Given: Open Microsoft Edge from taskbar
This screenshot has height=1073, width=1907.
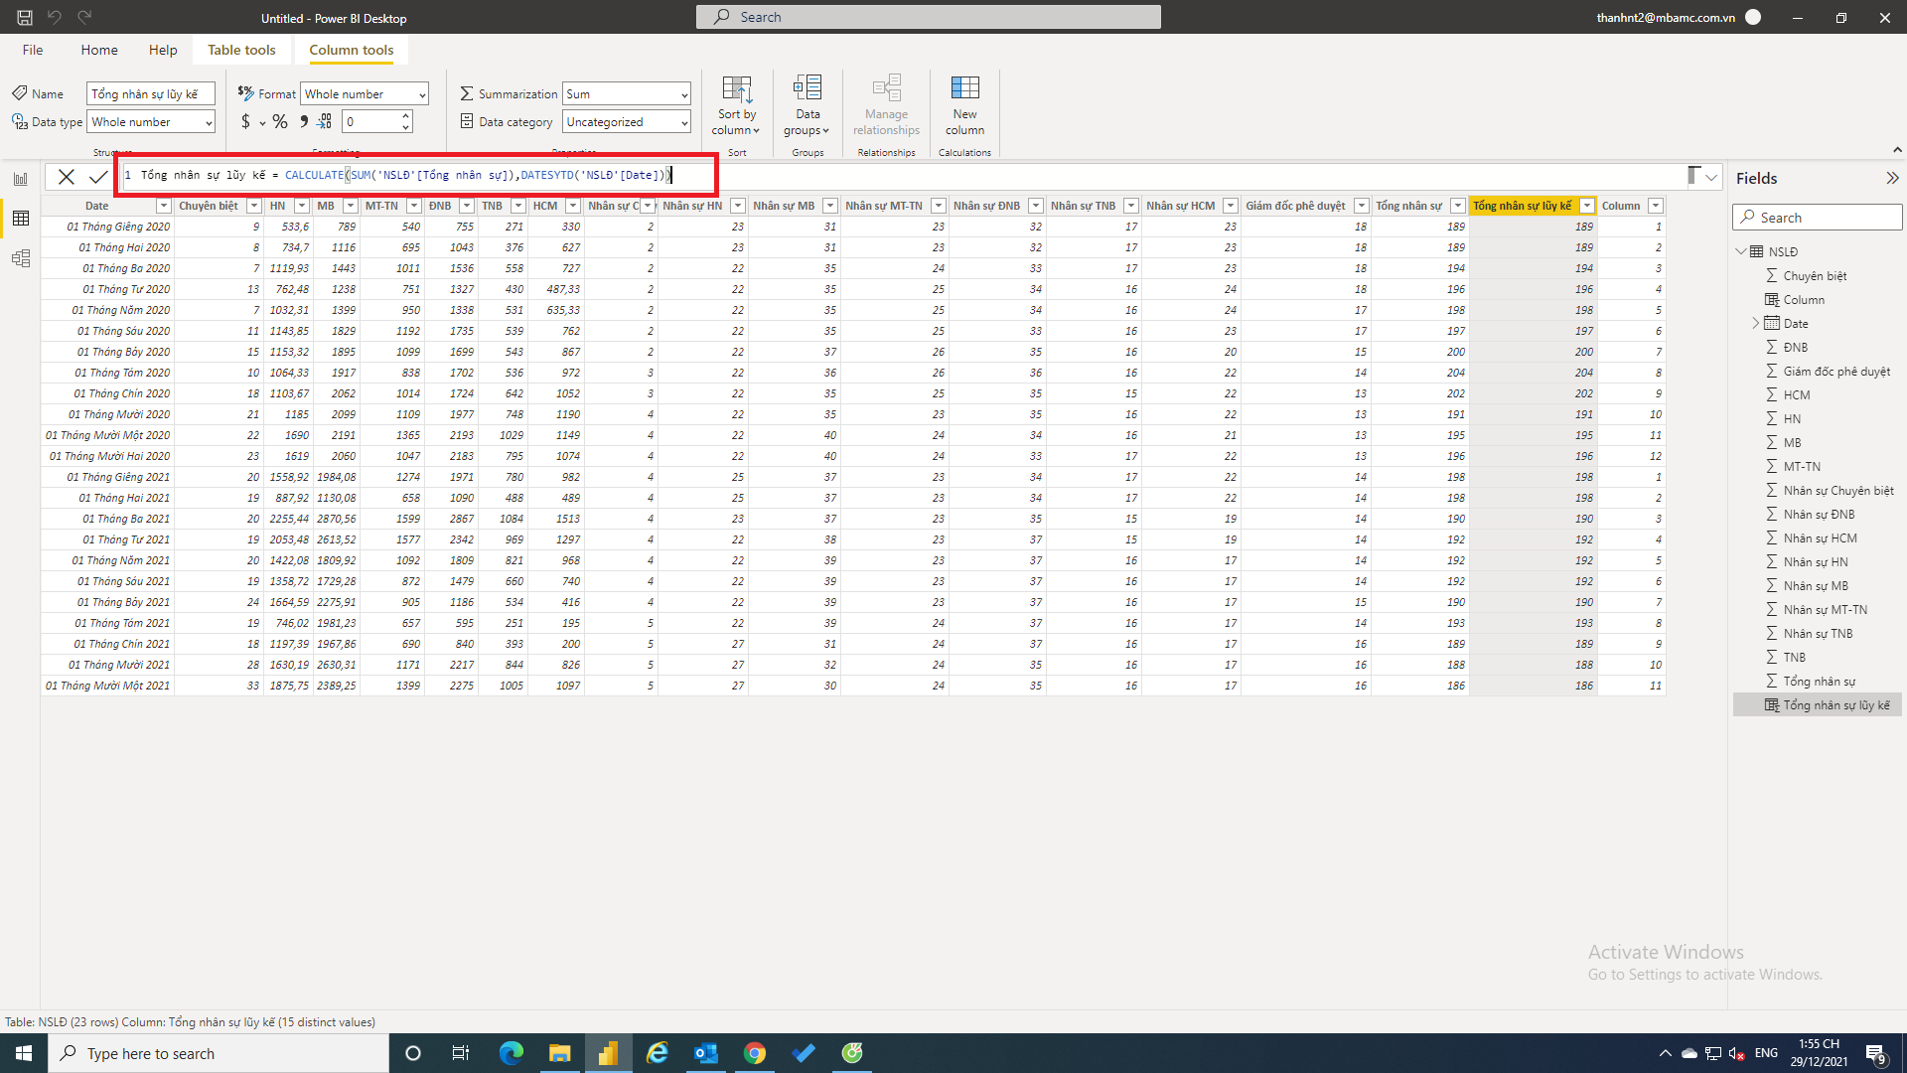Looking at the screenshot, I should coord(511,1053).
